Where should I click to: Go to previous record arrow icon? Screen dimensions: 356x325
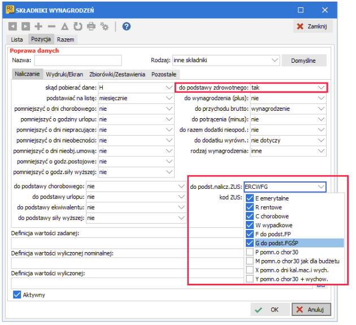click(x=12, y=27)
